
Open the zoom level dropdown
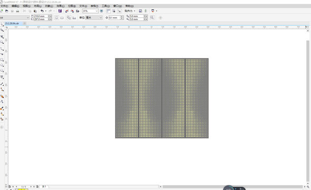(x=97, y=11)
